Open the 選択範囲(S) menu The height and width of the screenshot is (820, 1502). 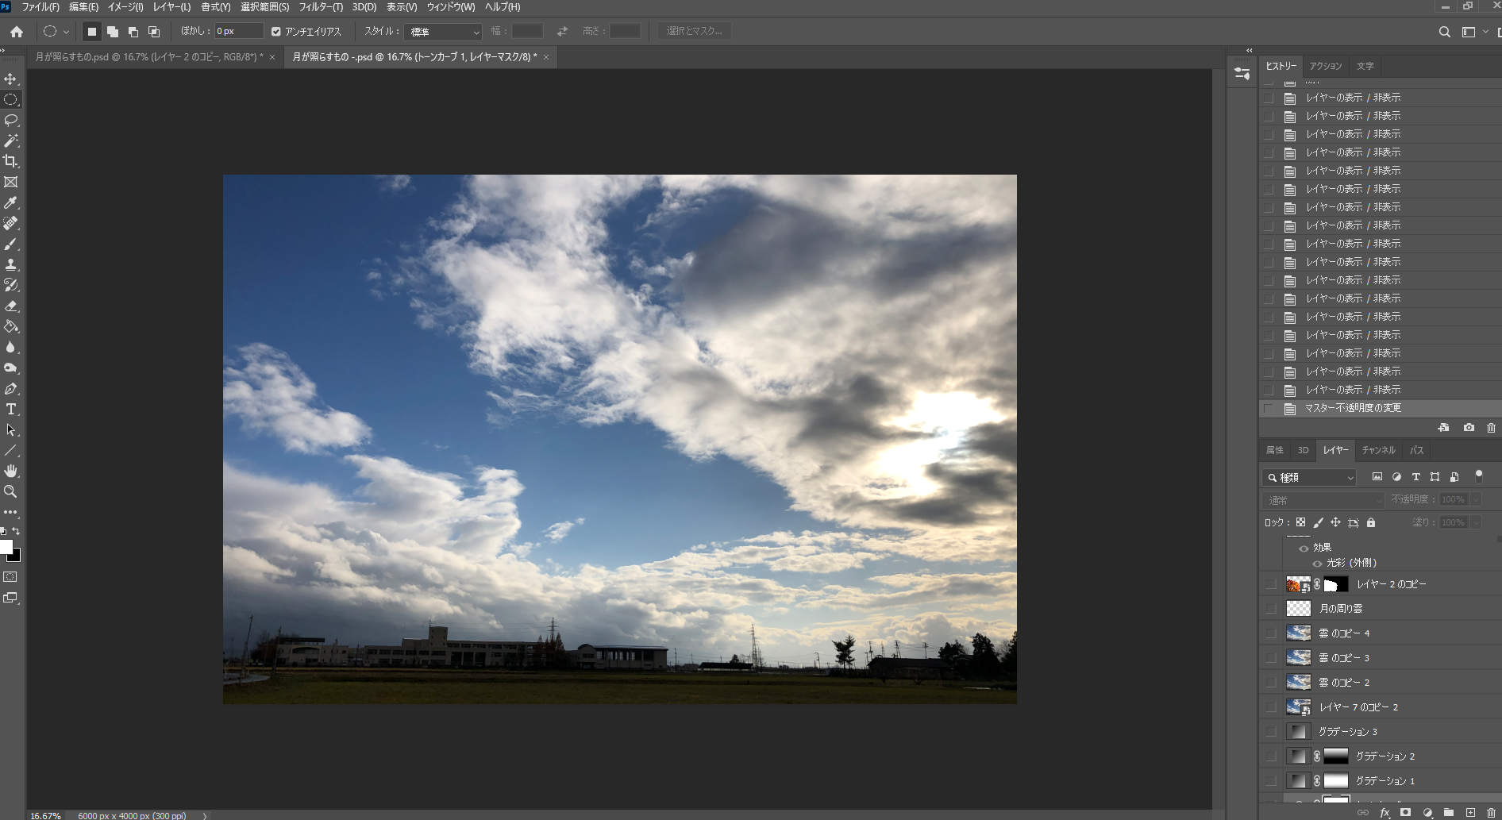(x=264, y=7)
